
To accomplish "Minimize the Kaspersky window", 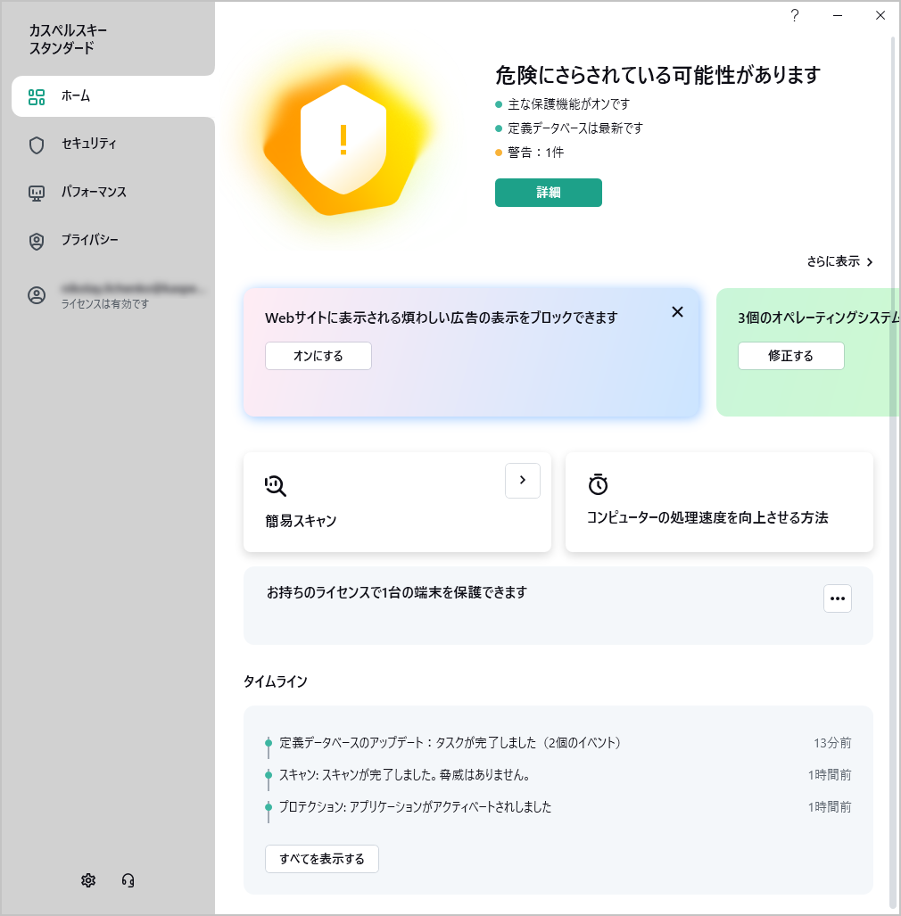I will [x=838, y=15].
